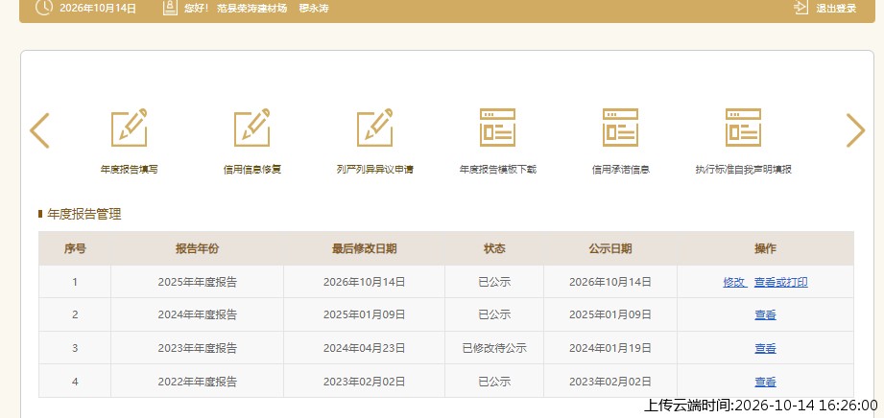Click the 信用信息修复 label
The height and width of the screenshot is (418, 884).
coord(252,170)
